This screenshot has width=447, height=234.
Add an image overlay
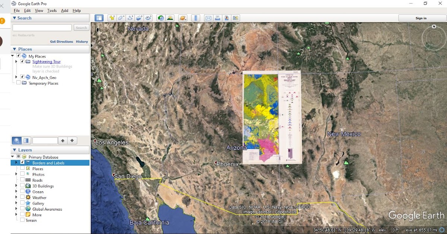coord(140,17)
